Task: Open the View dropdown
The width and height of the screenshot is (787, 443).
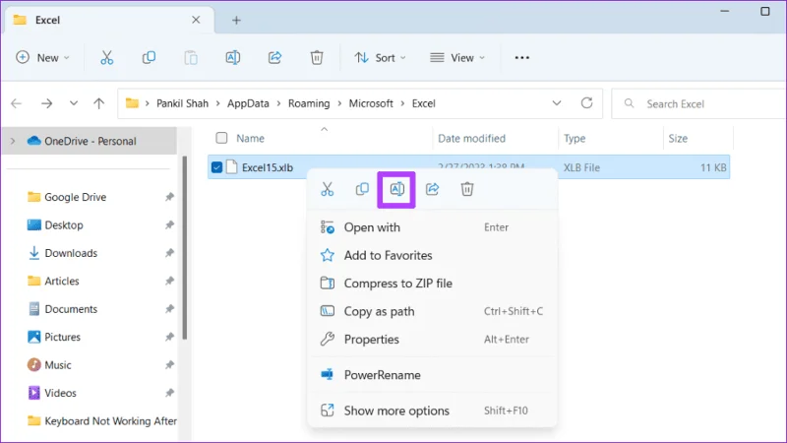Action: 457,58
